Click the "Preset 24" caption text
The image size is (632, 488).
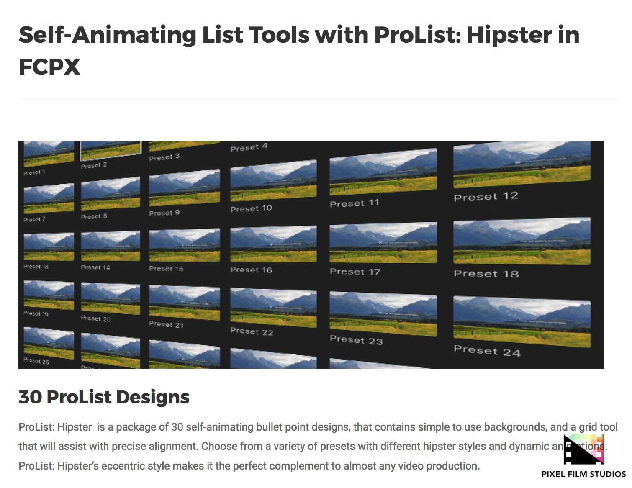click(x=487, y=351)
